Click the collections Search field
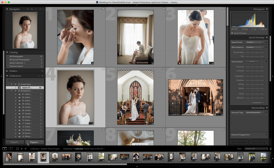This screenshot has height=168, width=274. (25, 80)
